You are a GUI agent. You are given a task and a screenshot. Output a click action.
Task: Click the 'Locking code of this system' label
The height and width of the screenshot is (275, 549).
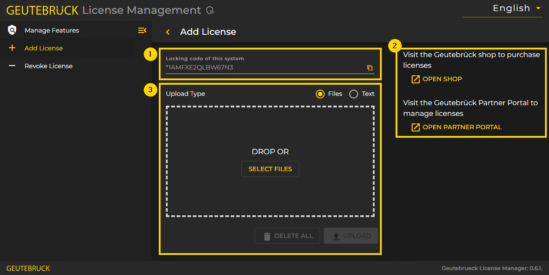(205, 58)
